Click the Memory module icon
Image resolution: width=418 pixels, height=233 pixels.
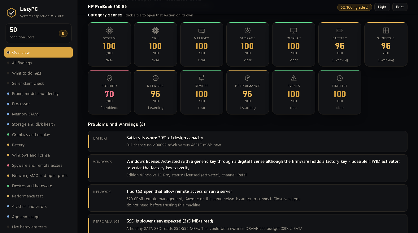202,30
